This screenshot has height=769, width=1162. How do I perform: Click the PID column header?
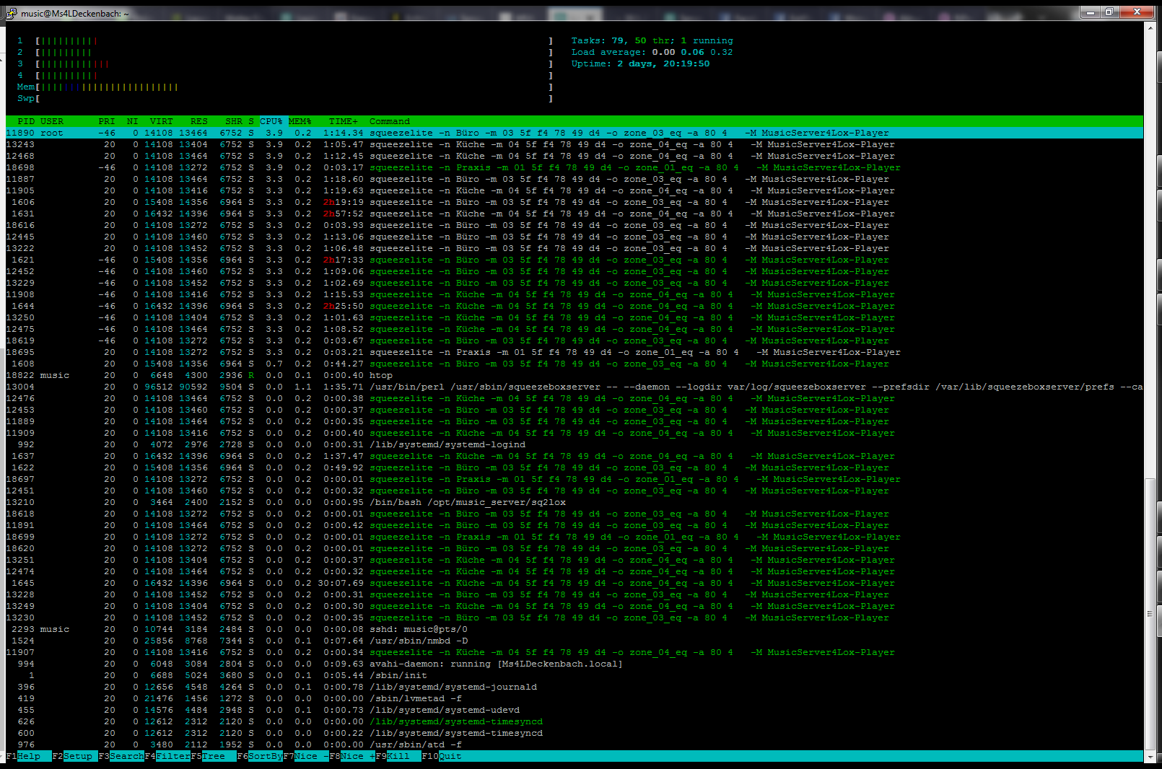pos(26,121)
